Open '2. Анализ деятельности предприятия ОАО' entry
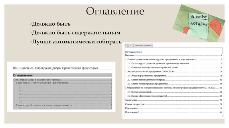Image resolution: width=229 pixels, height=128 pixels. (x=173, y=72)
